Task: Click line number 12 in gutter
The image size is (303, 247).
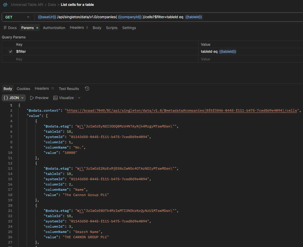Action: pos(10,163)
